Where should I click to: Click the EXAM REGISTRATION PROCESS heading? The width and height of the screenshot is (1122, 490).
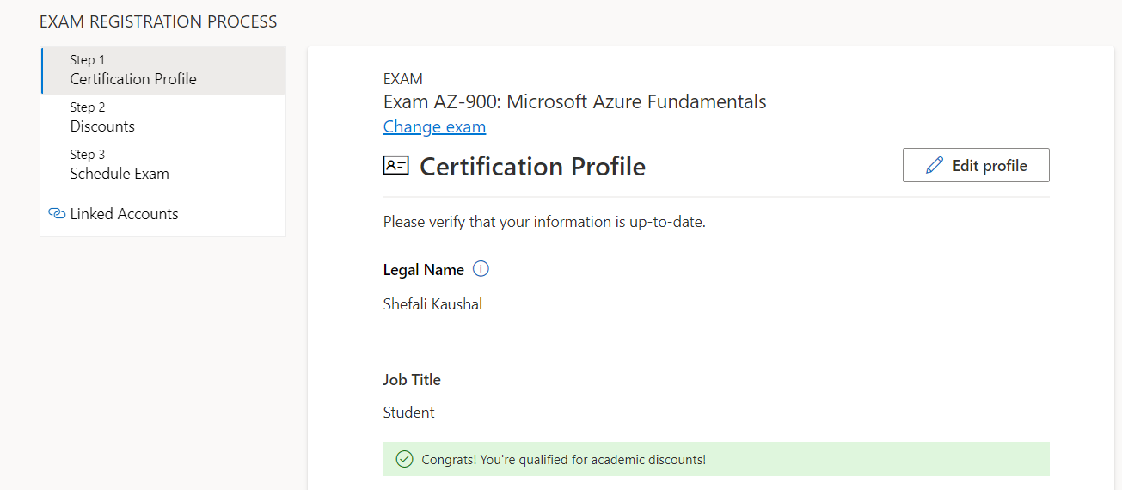[158, 21]
